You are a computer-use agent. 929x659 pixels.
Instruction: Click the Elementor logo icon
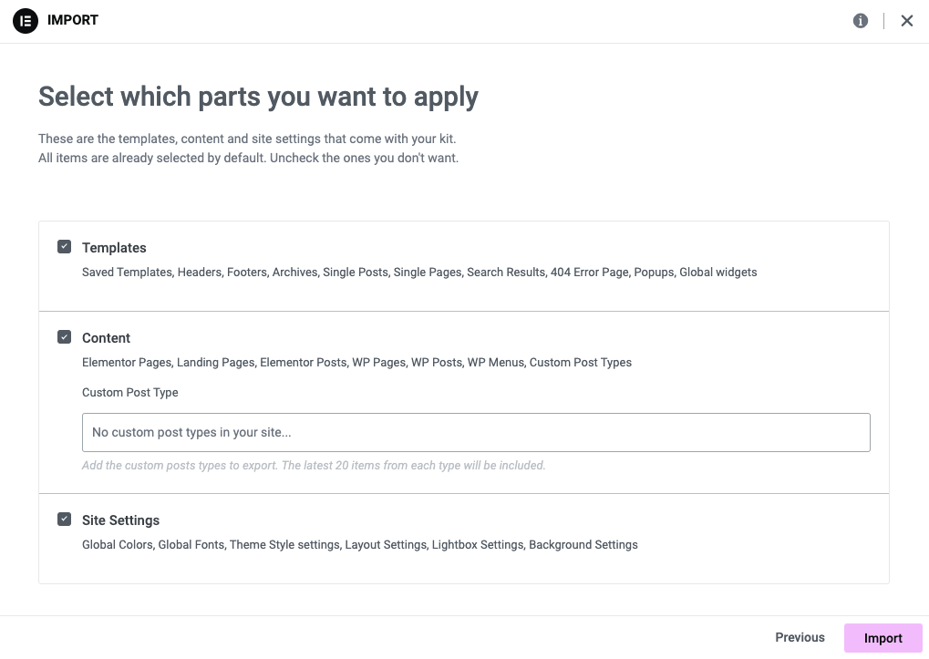tap(26, 21)
